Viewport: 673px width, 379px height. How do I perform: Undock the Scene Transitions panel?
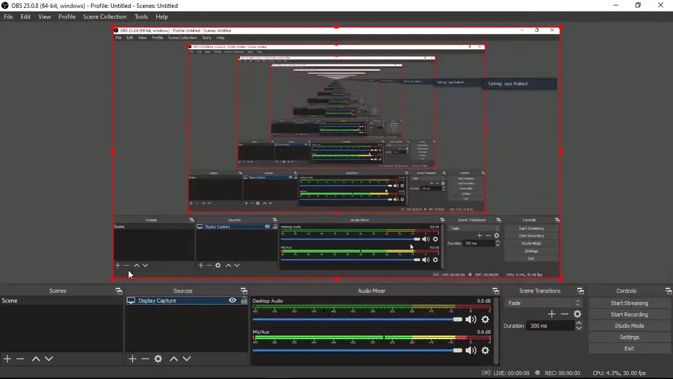(x=580, y=291)
